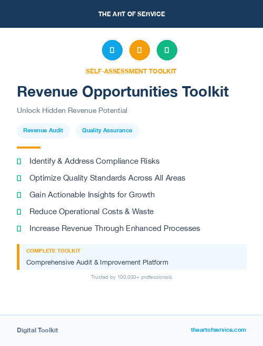Click Trusted by 100,000+ professionals text
Image resolution: width=263 pixels, height=346 pixels.
tap(131, 277)
